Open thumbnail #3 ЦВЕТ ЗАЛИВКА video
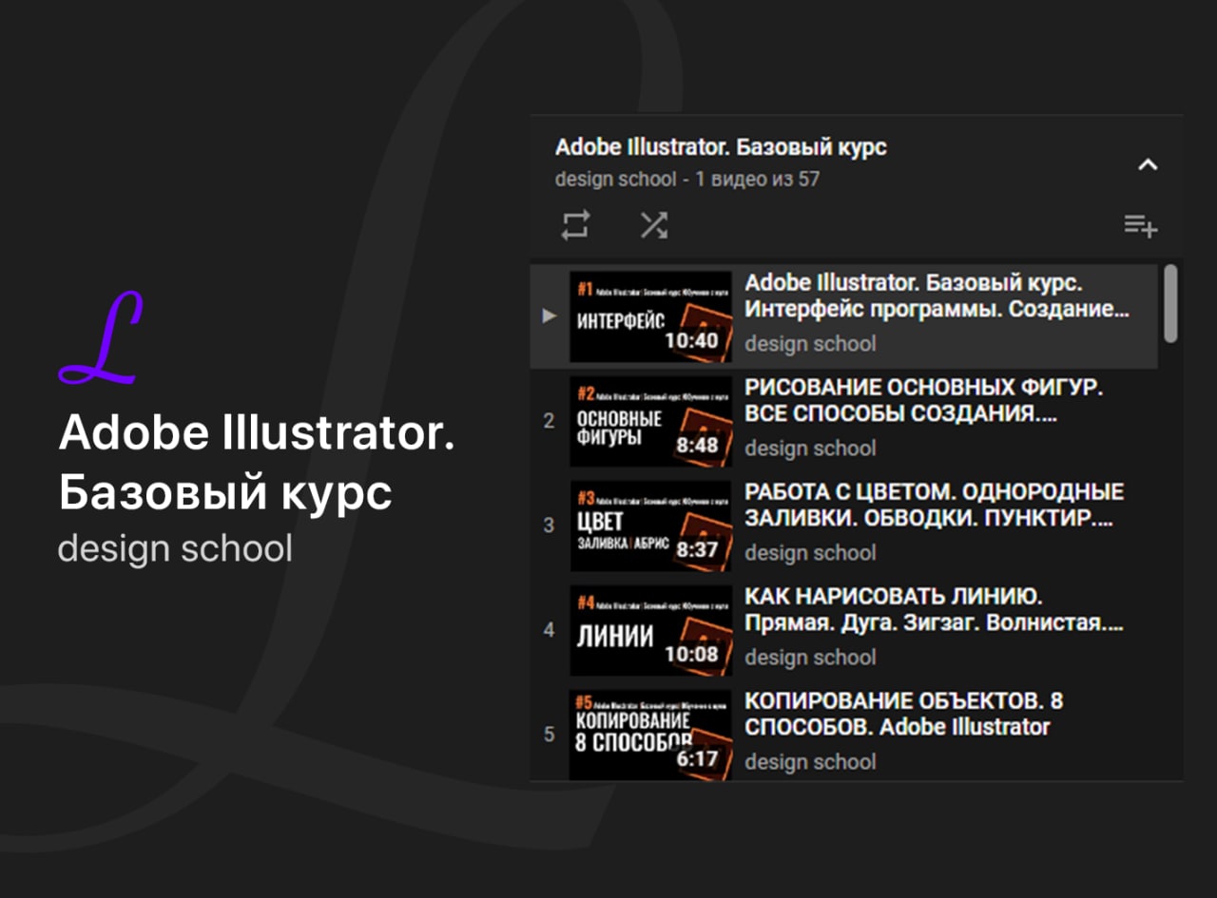The width and height of the screenshot is (1217, 898). 650,525
